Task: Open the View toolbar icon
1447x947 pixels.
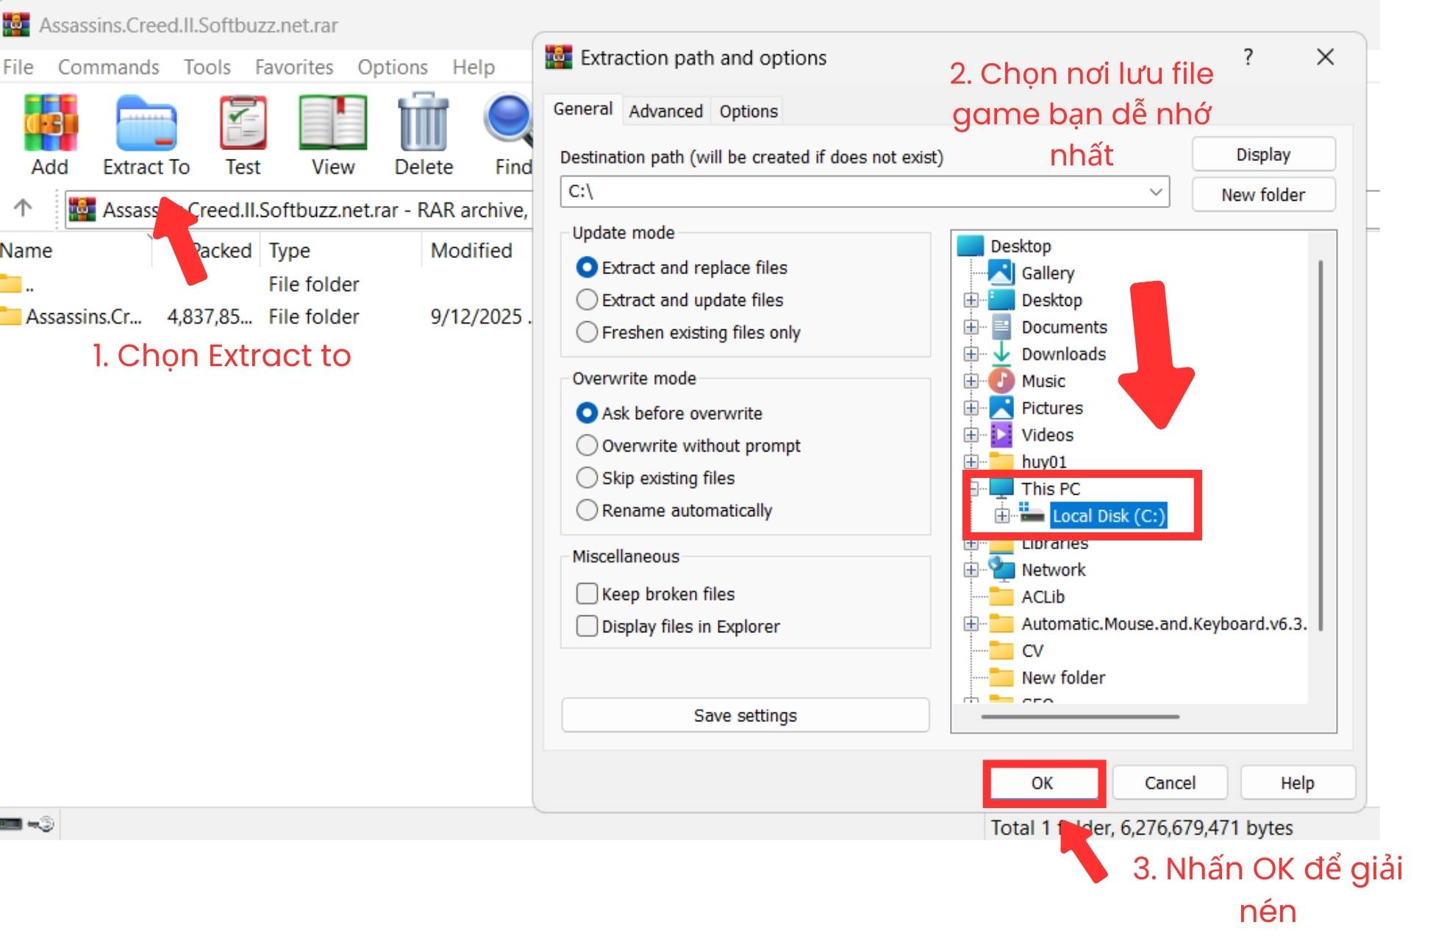Action: coord(332,123)
